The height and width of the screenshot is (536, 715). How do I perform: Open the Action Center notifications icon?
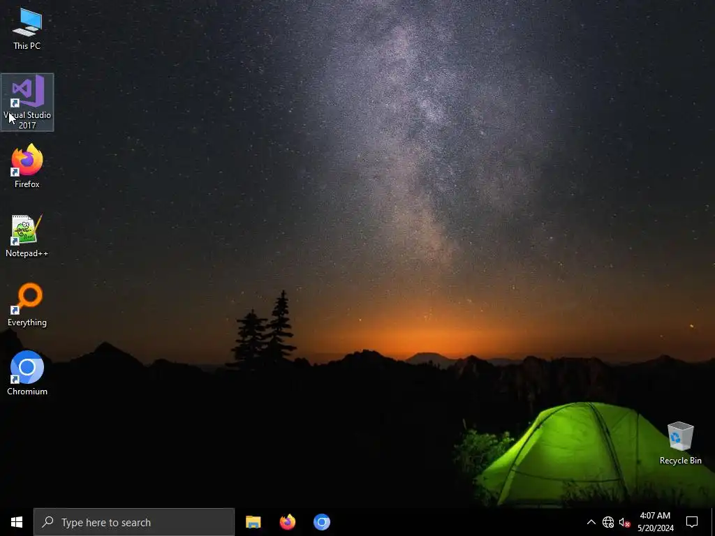pos(692,522)
